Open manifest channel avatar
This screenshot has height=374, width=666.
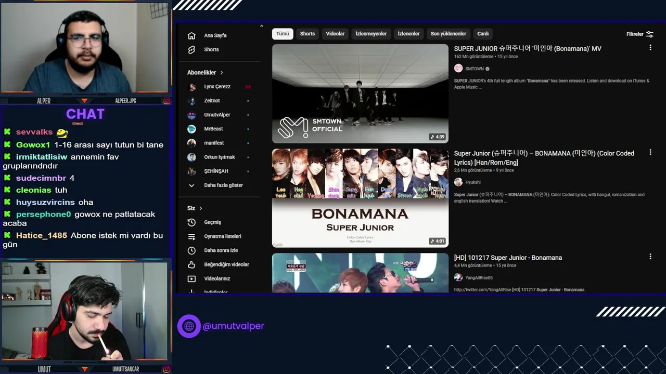192,143
